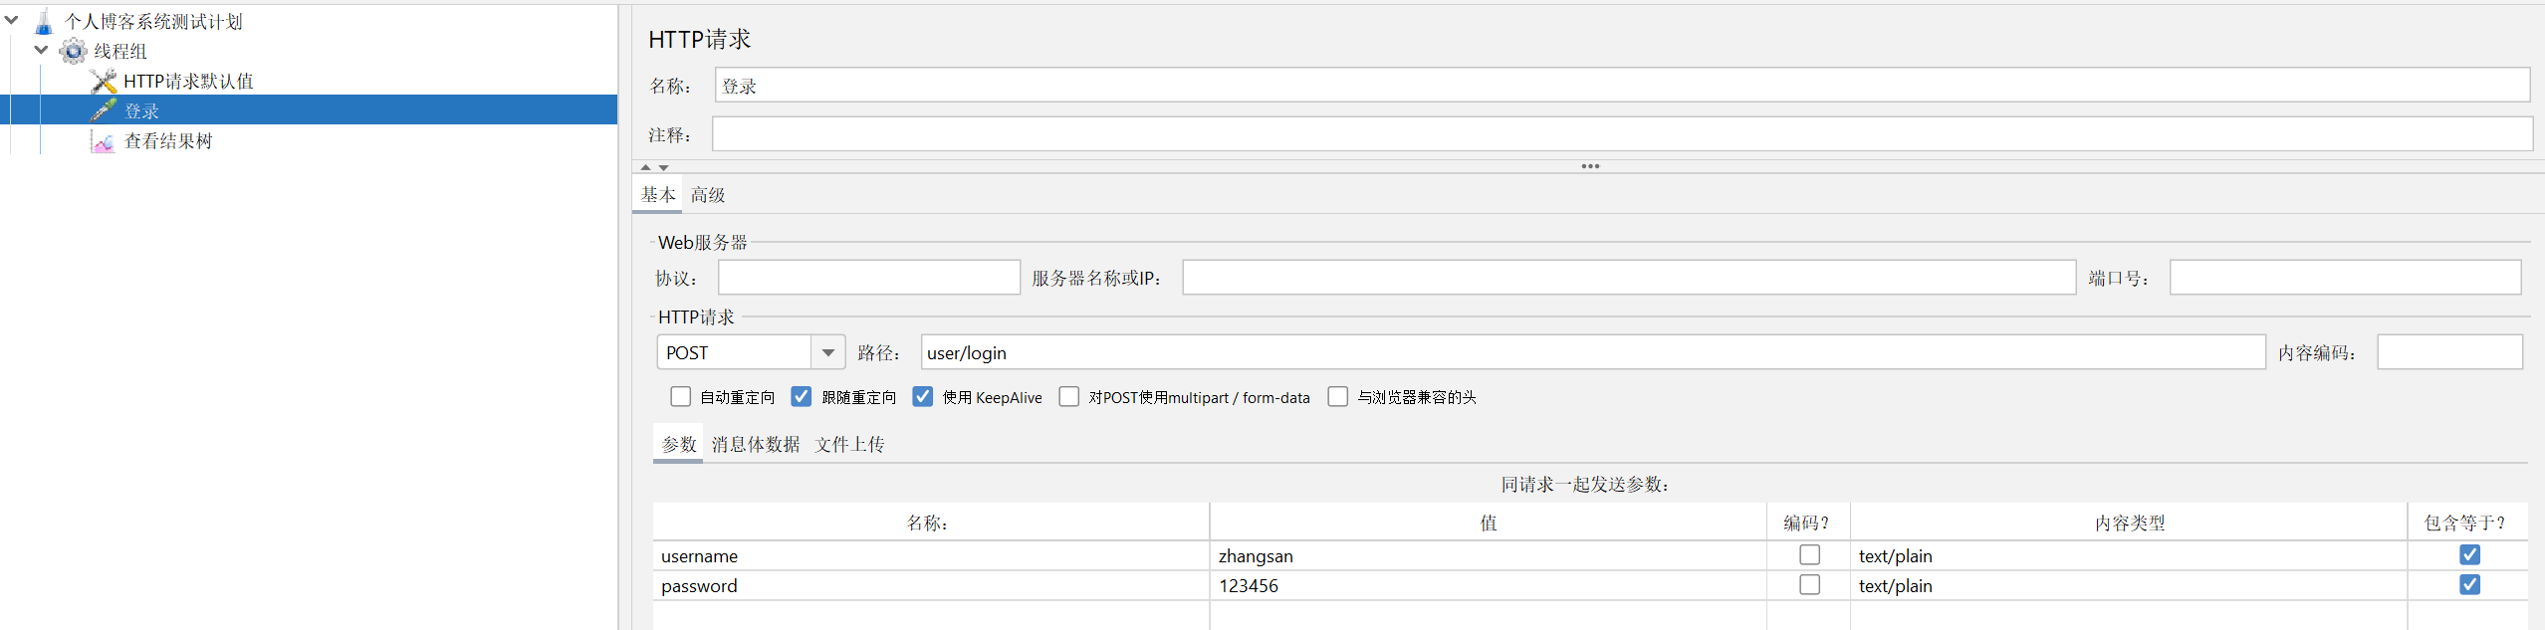
Task: Click the 登录 sampler pipette icon
Action: [104, 110]
